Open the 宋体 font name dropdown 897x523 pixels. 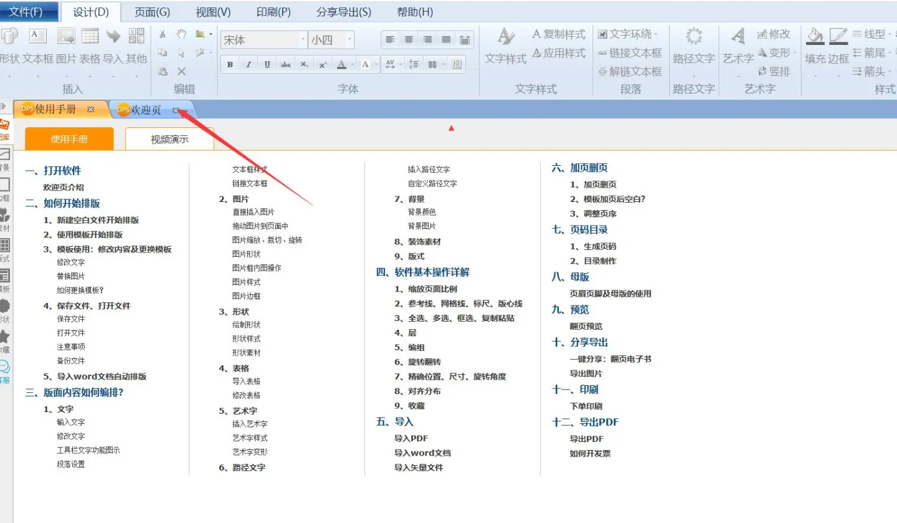click(x=303, y=40)
